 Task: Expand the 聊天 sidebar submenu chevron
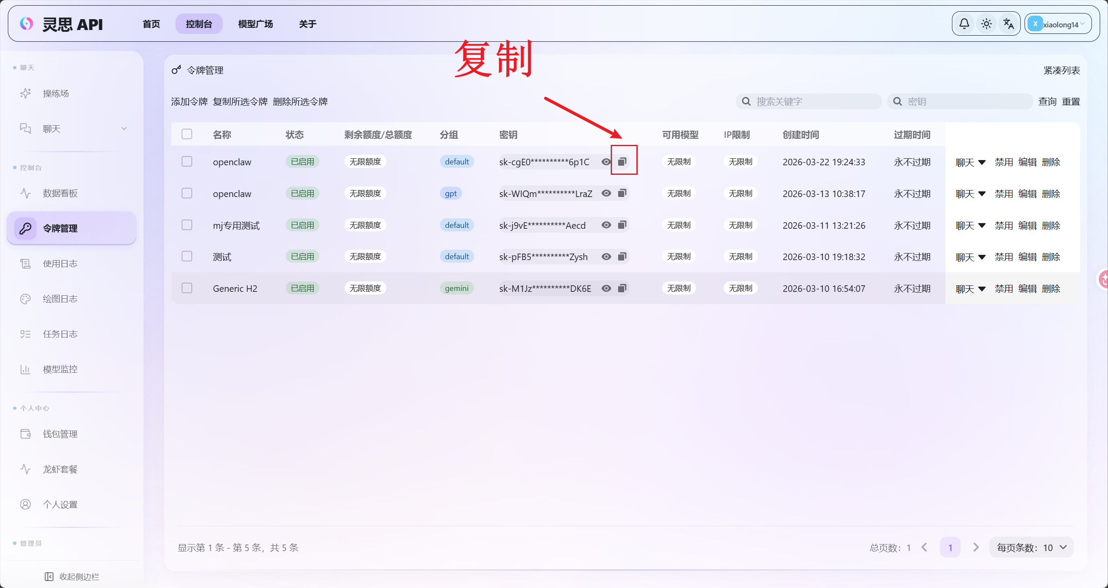[x=124, y=129]
